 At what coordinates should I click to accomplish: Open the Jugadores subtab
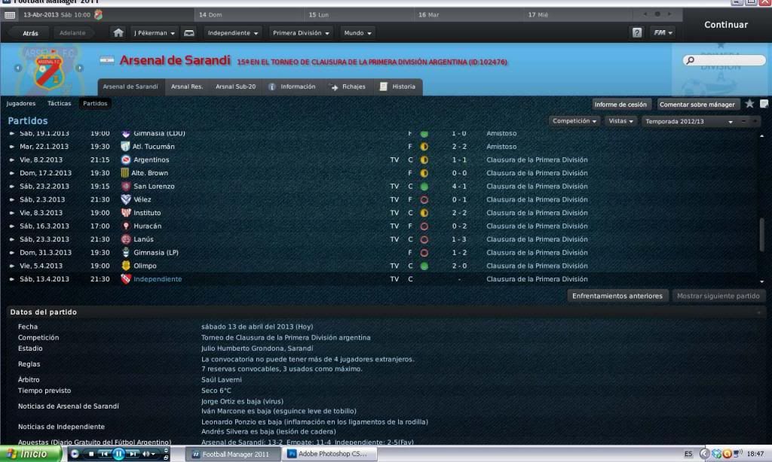(x=21, y=103)
